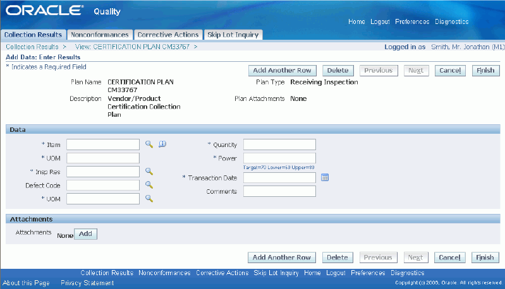Screen dimensions: 505x289
Task: Click the top Add Another Row button
Action: (282, 71)
